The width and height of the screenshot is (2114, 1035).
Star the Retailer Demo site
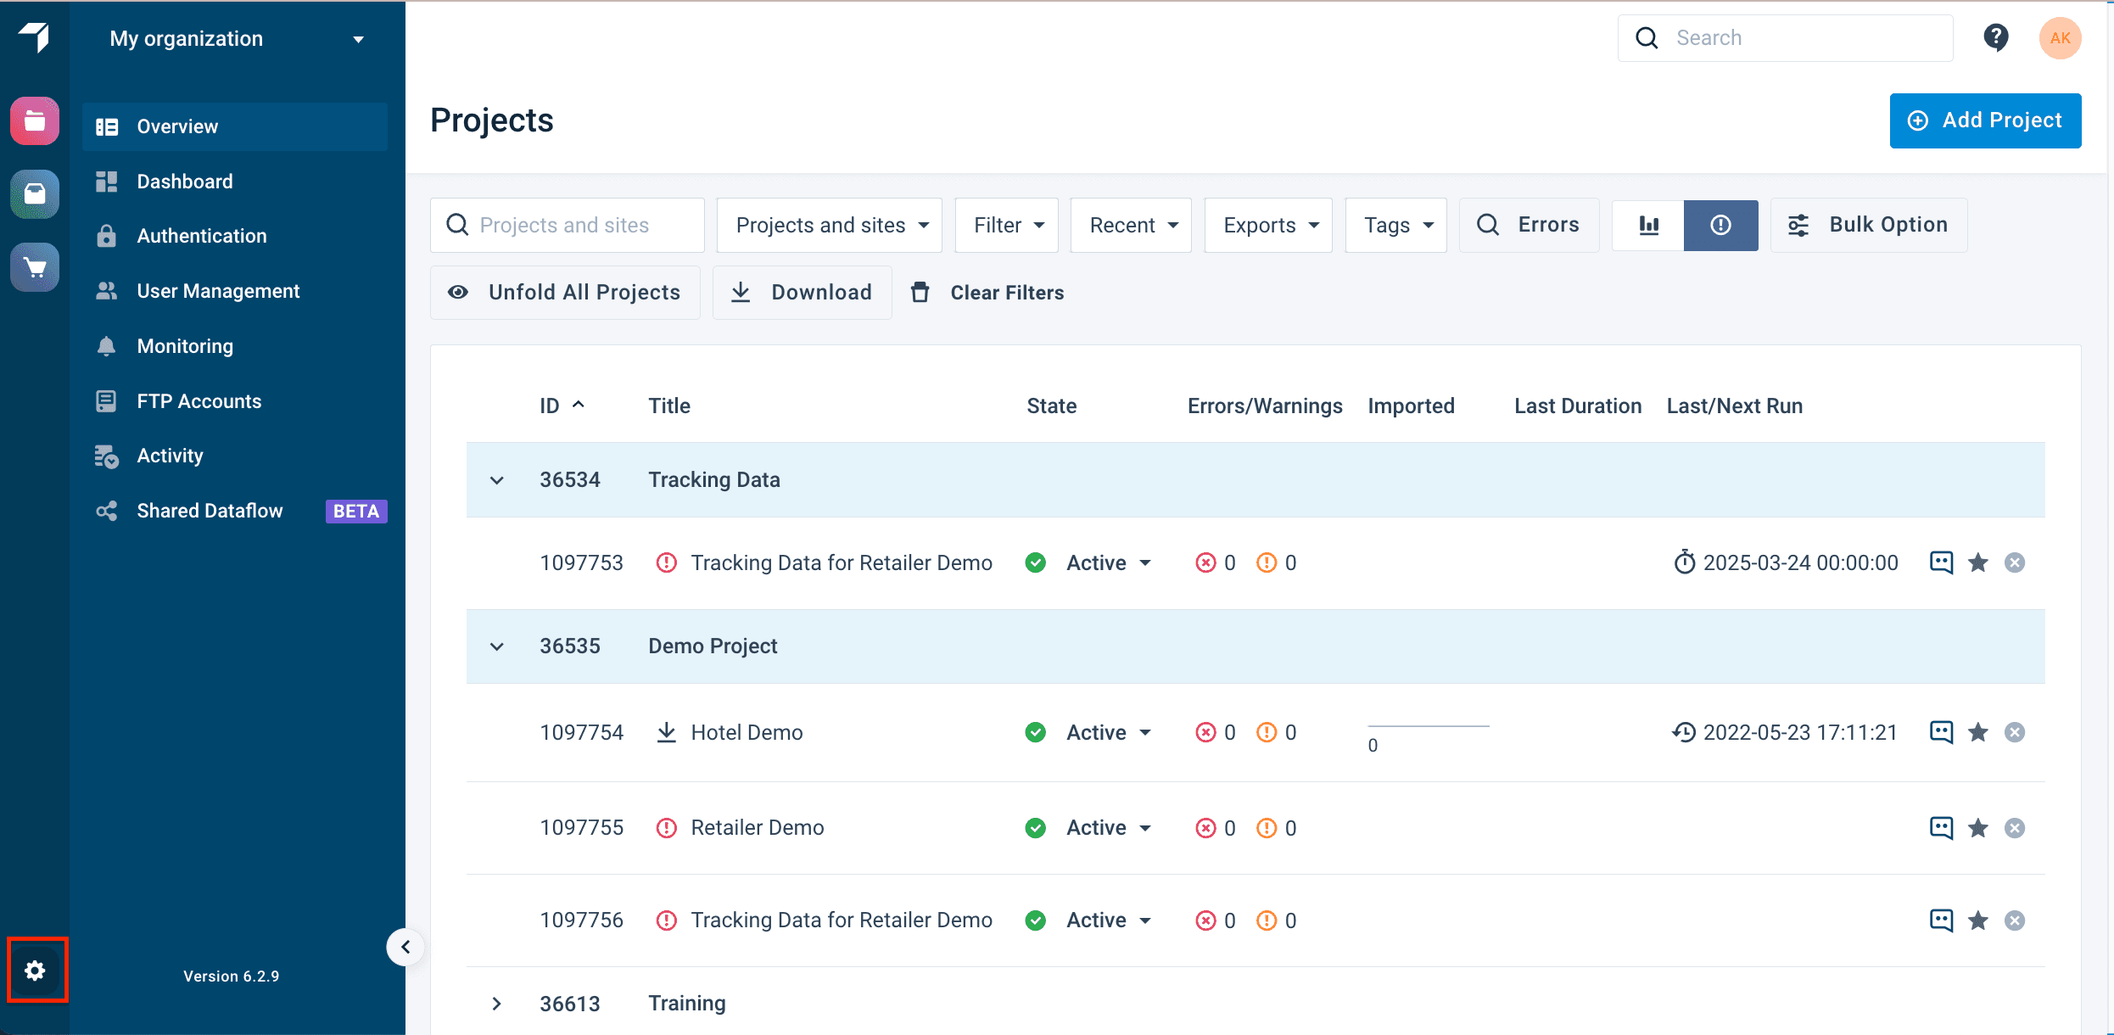(1978, 828)
